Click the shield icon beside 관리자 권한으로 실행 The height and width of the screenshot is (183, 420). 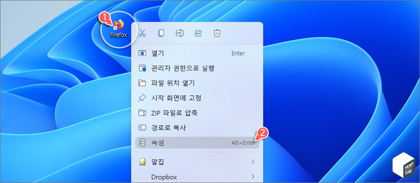click(x=142, y=68)
